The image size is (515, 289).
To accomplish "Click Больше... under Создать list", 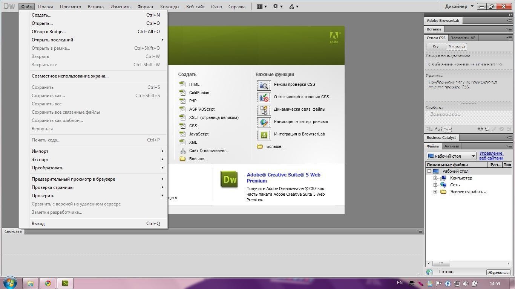I will (x=198, y=159).
